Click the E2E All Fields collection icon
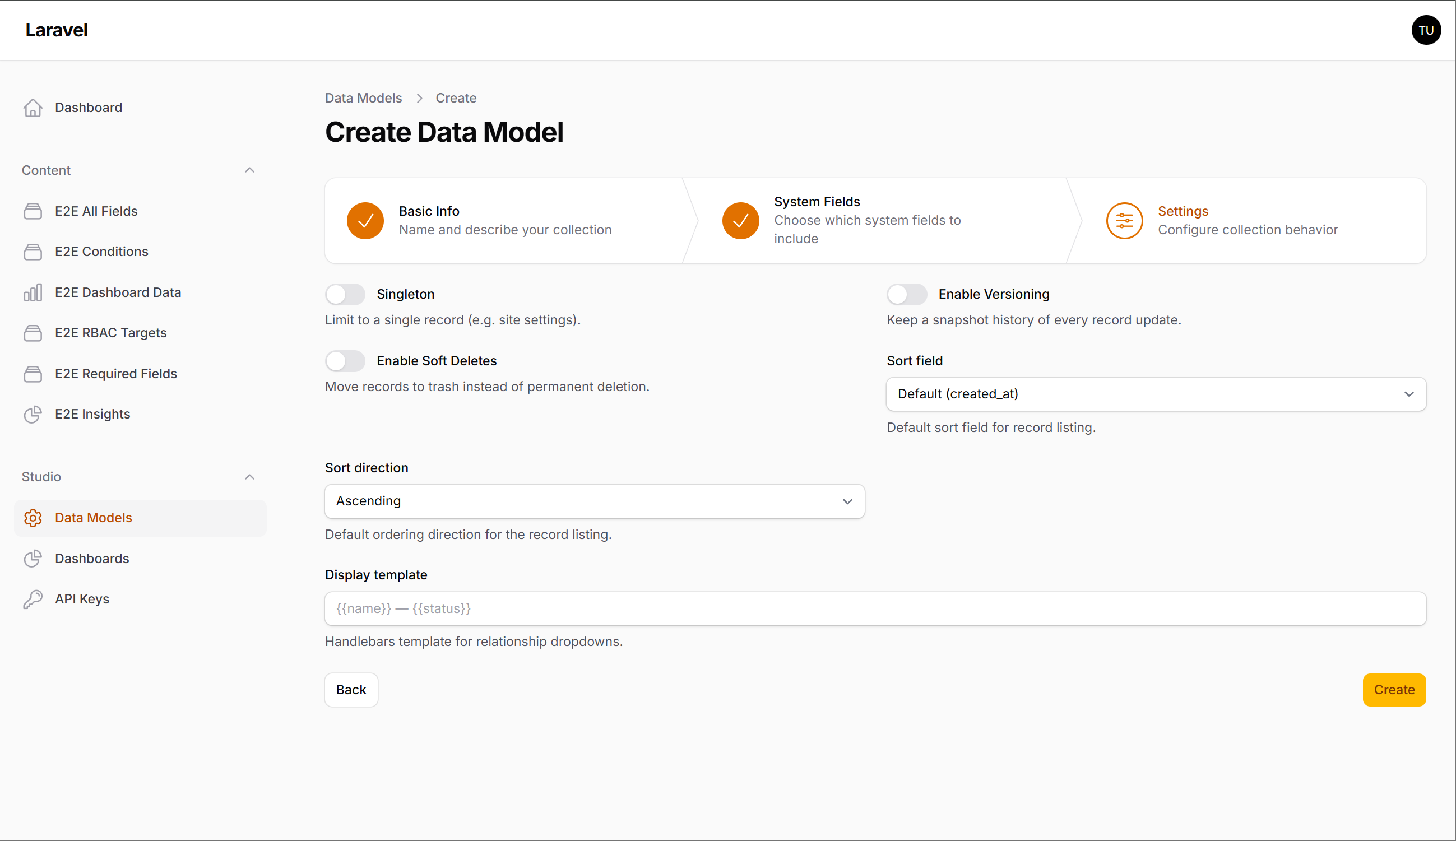The width and height of the screenshot is (1456, 841). click(x=33, y=211)
